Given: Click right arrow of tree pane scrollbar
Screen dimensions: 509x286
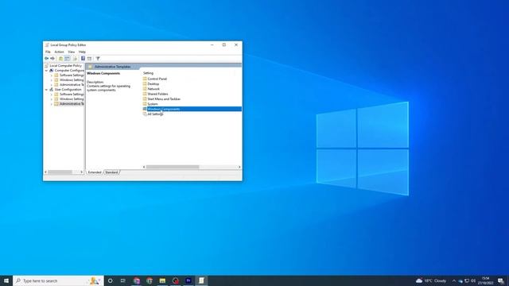Looking at the screenshot, I should [81, 172].
